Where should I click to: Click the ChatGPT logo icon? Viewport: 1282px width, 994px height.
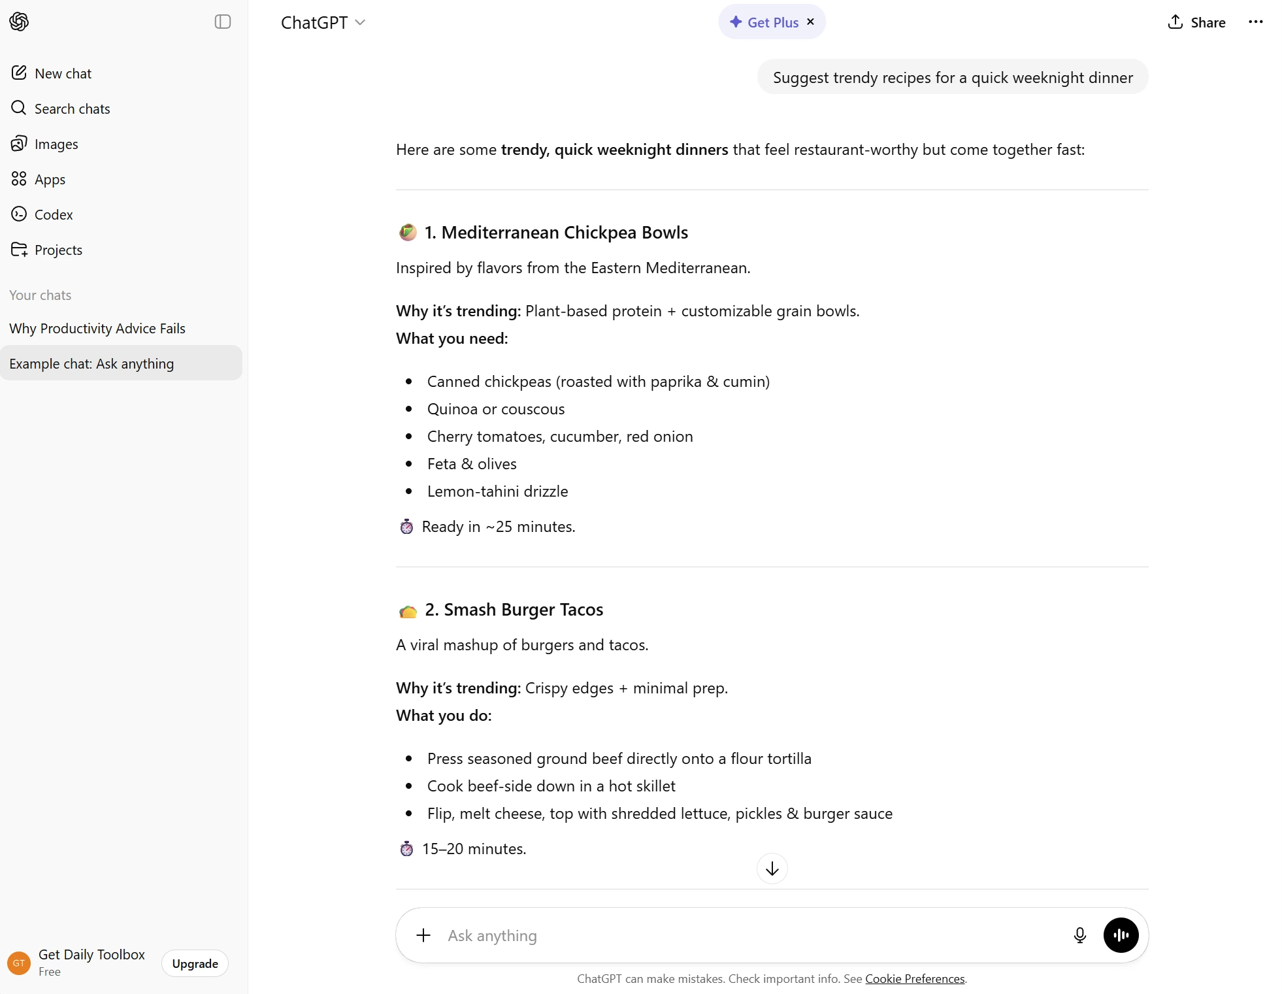click(x=19, y=22)
